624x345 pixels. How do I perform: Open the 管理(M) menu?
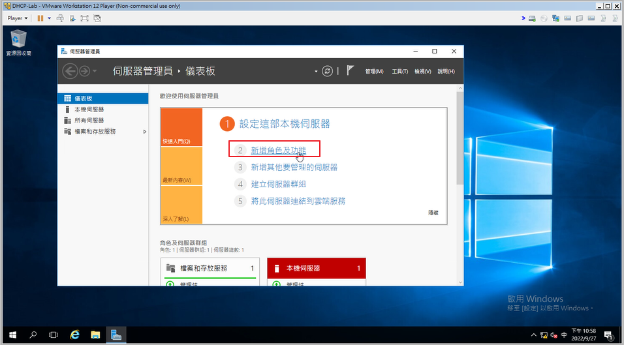click(374, 72)
